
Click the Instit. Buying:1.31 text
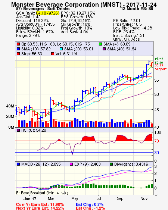[129, 36]
